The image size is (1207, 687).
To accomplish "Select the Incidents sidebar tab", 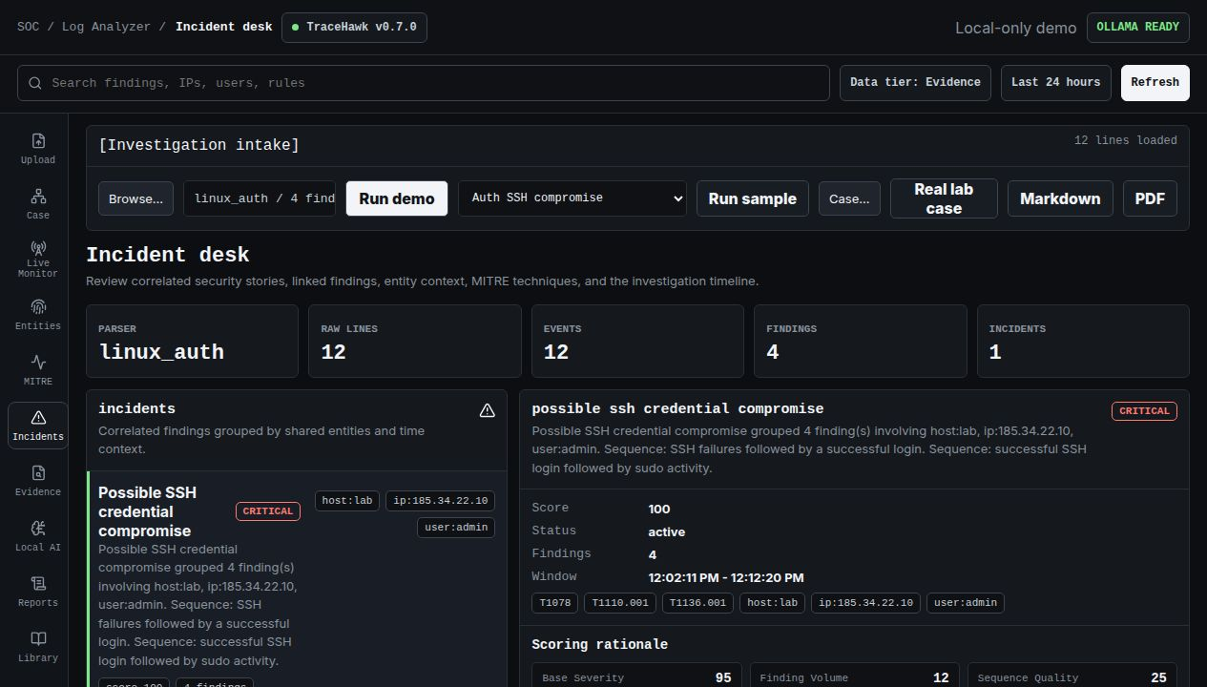I will click(x=38, y=425).
